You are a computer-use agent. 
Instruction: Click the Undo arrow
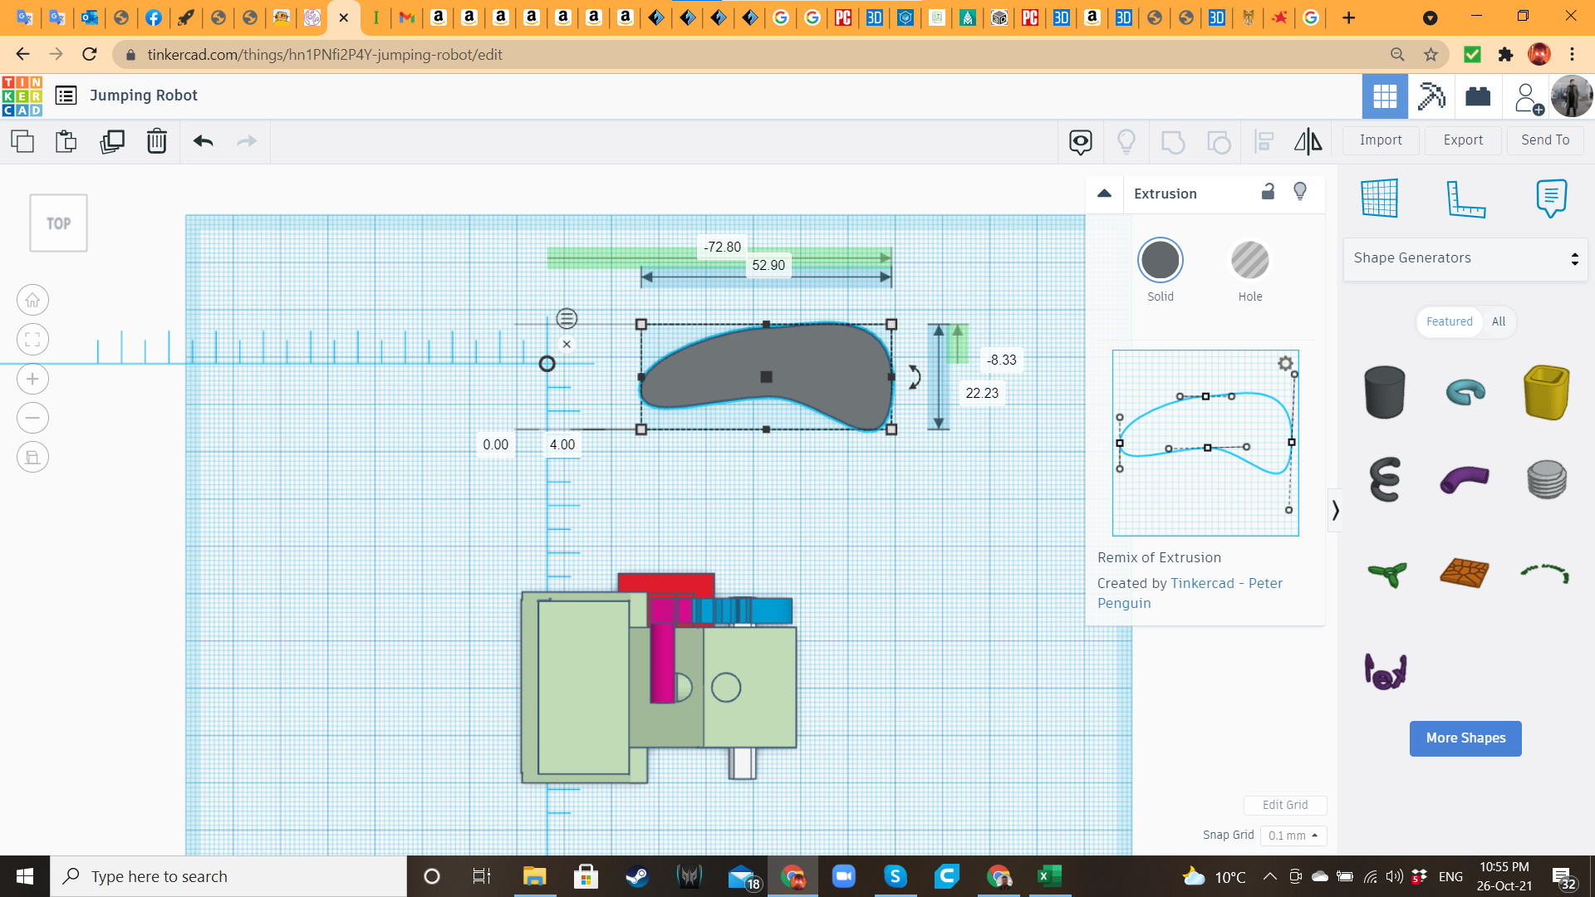point(203,141)
